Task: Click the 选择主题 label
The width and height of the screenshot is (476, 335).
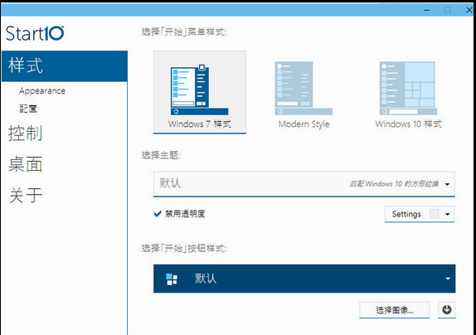Action: tap(161, 155)
